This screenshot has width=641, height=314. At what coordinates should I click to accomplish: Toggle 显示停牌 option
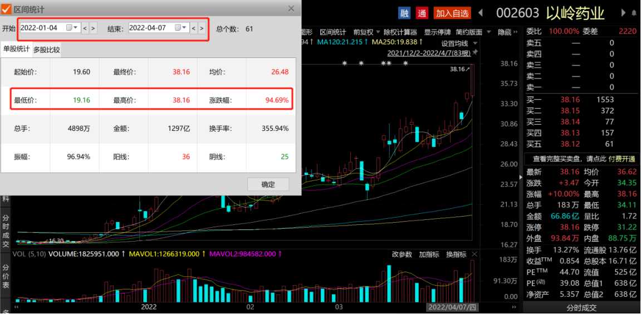(x=437, y=32)
